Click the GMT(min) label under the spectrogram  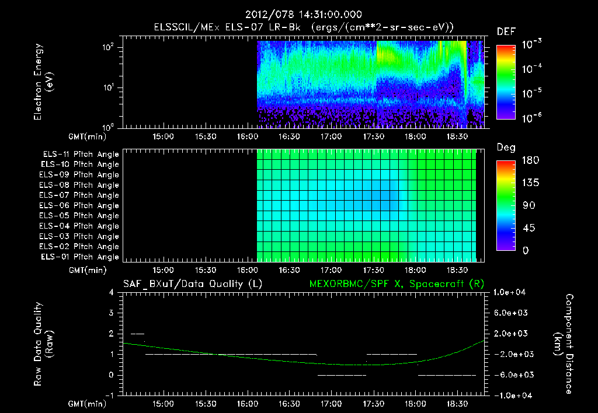pos(87,136)
